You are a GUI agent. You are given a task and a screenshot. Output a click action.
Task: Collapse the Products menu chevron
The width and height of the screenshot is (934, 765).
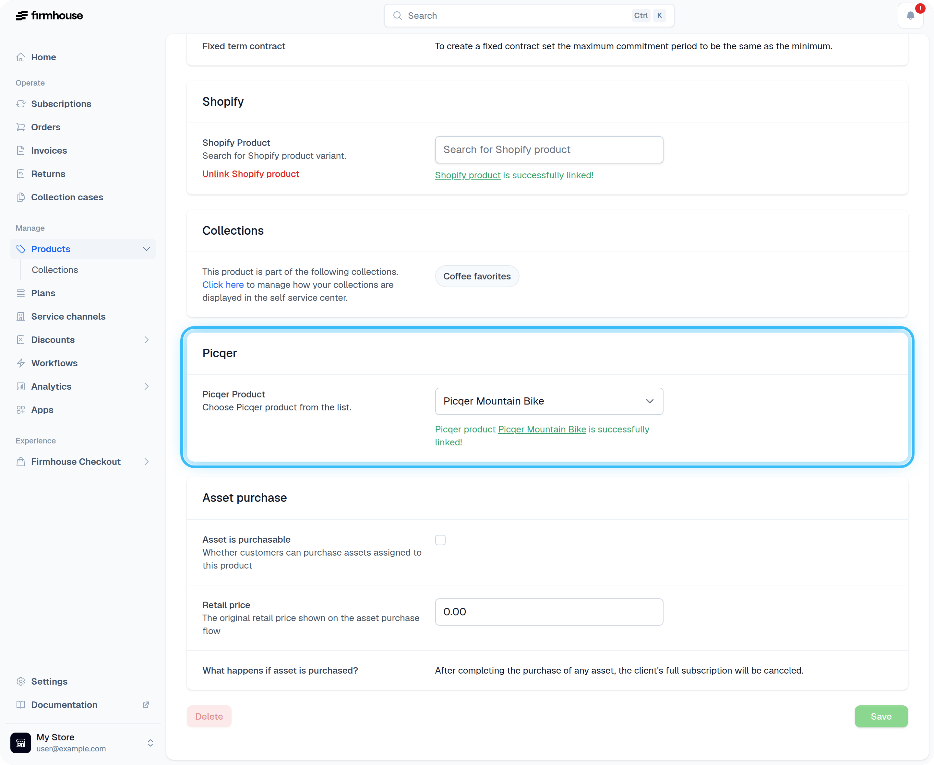point(146,249)
